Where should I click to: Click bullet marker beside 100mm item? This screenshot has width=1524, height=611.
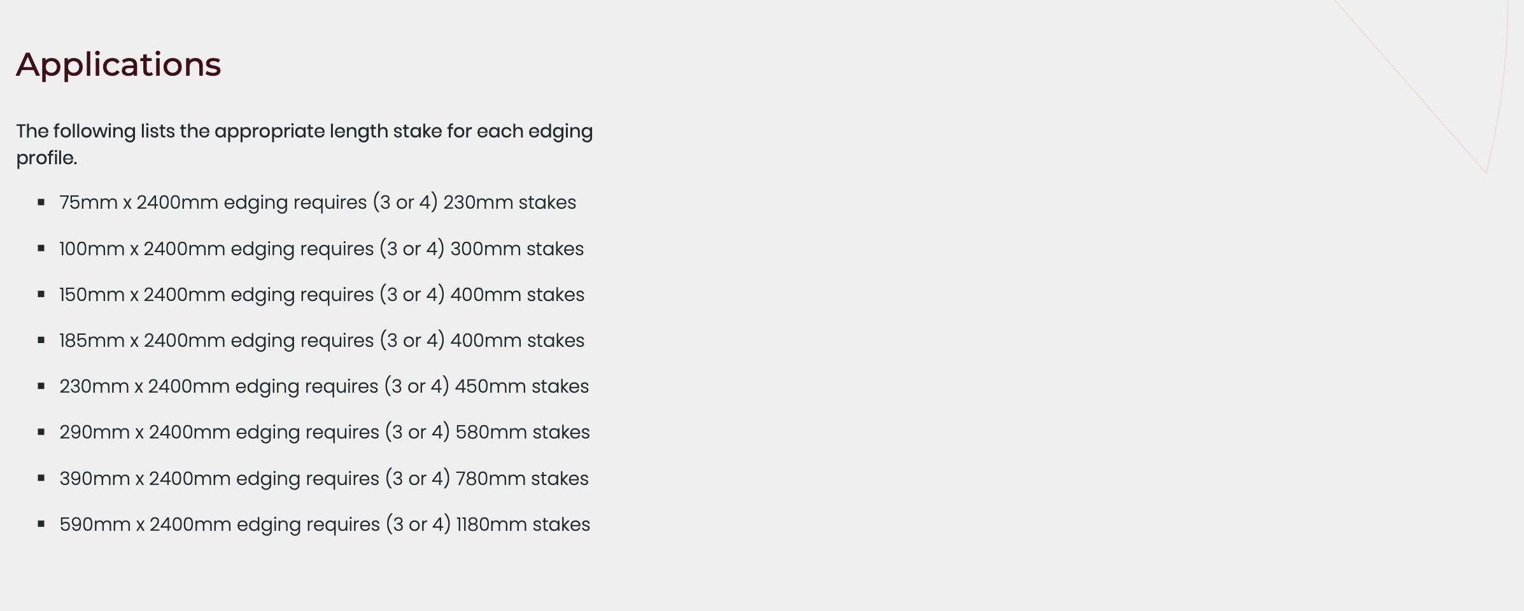[x=41, y=248]
